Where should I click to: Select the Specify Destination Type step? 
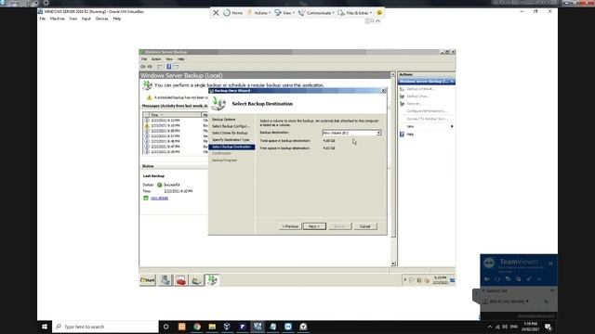[231, 140]
